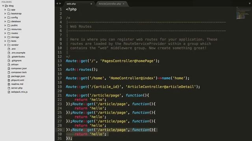Click the blog folder icon
Screen dimensions: 252x141
click(x=6, y=6)
